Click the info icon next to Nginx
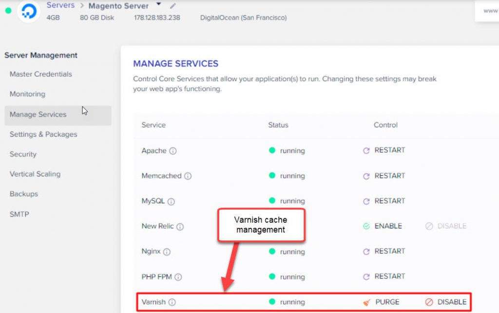 167,252
